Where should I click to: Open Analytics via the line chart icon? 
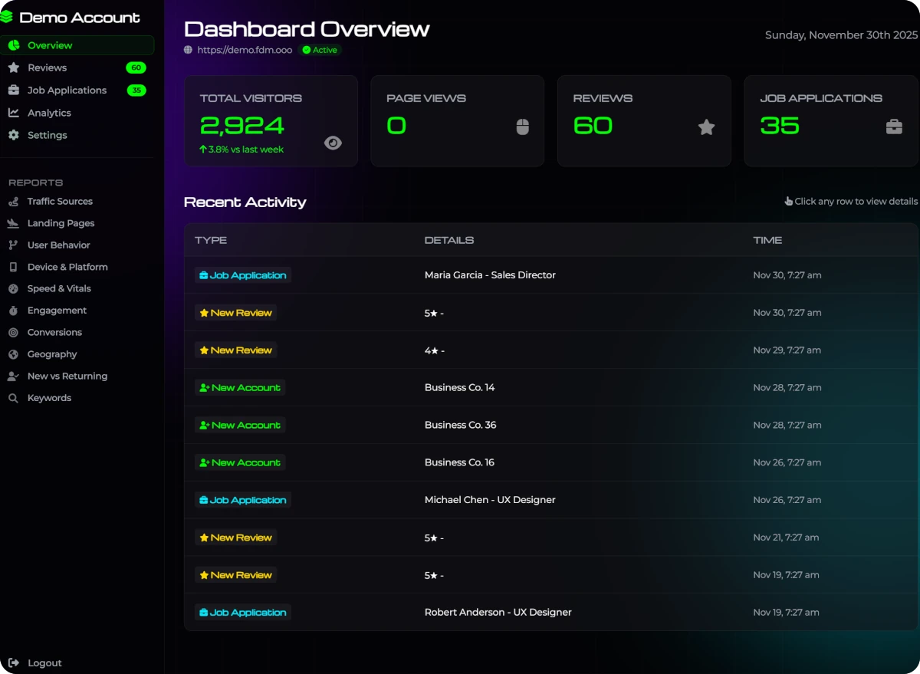(x=15, y=113)
